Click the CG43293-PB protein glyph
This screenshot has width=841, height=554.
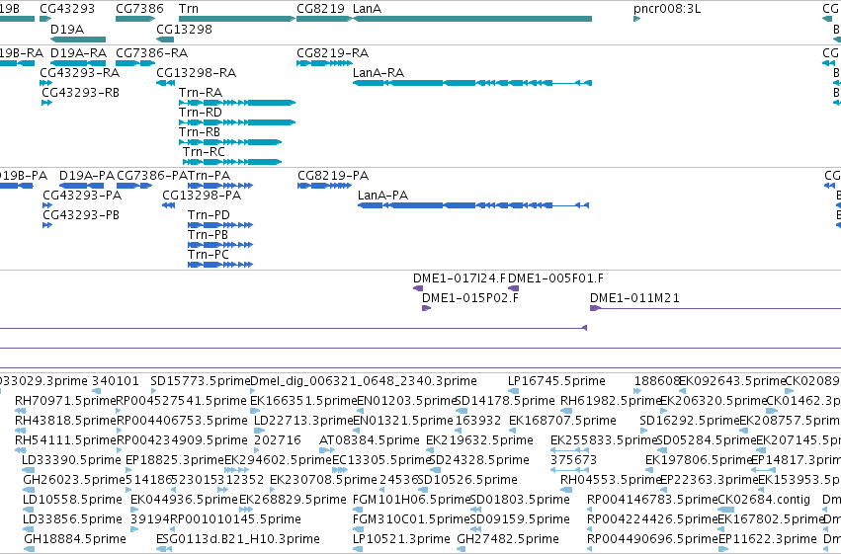pos(47,225)
